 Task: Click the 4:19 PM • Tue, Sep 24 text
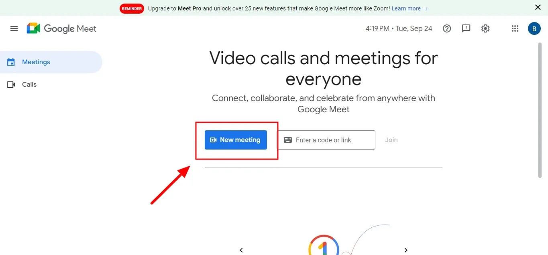pyautogui.click(x=399, y=28)
